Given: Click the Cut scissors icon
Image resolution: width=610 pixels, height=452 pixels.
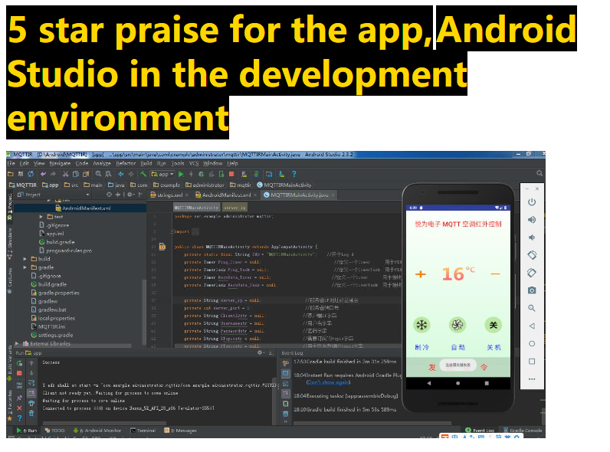Looking at the screenshot, I should coord(65,174).
